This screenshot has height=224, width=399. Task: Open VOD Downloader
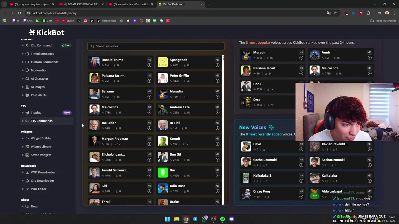point(43,172)
